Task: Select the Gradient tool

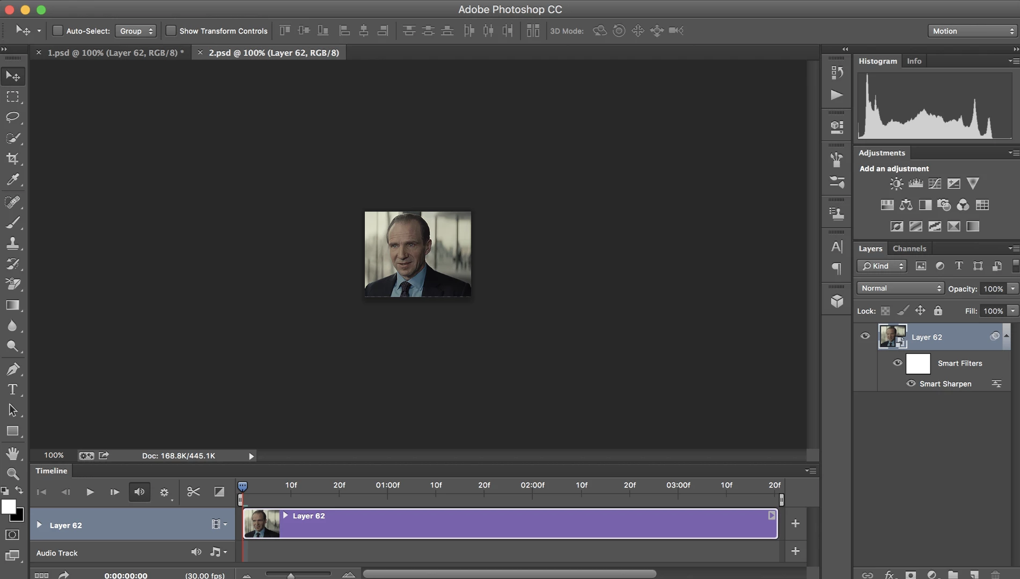Action: tap(12, 305)
